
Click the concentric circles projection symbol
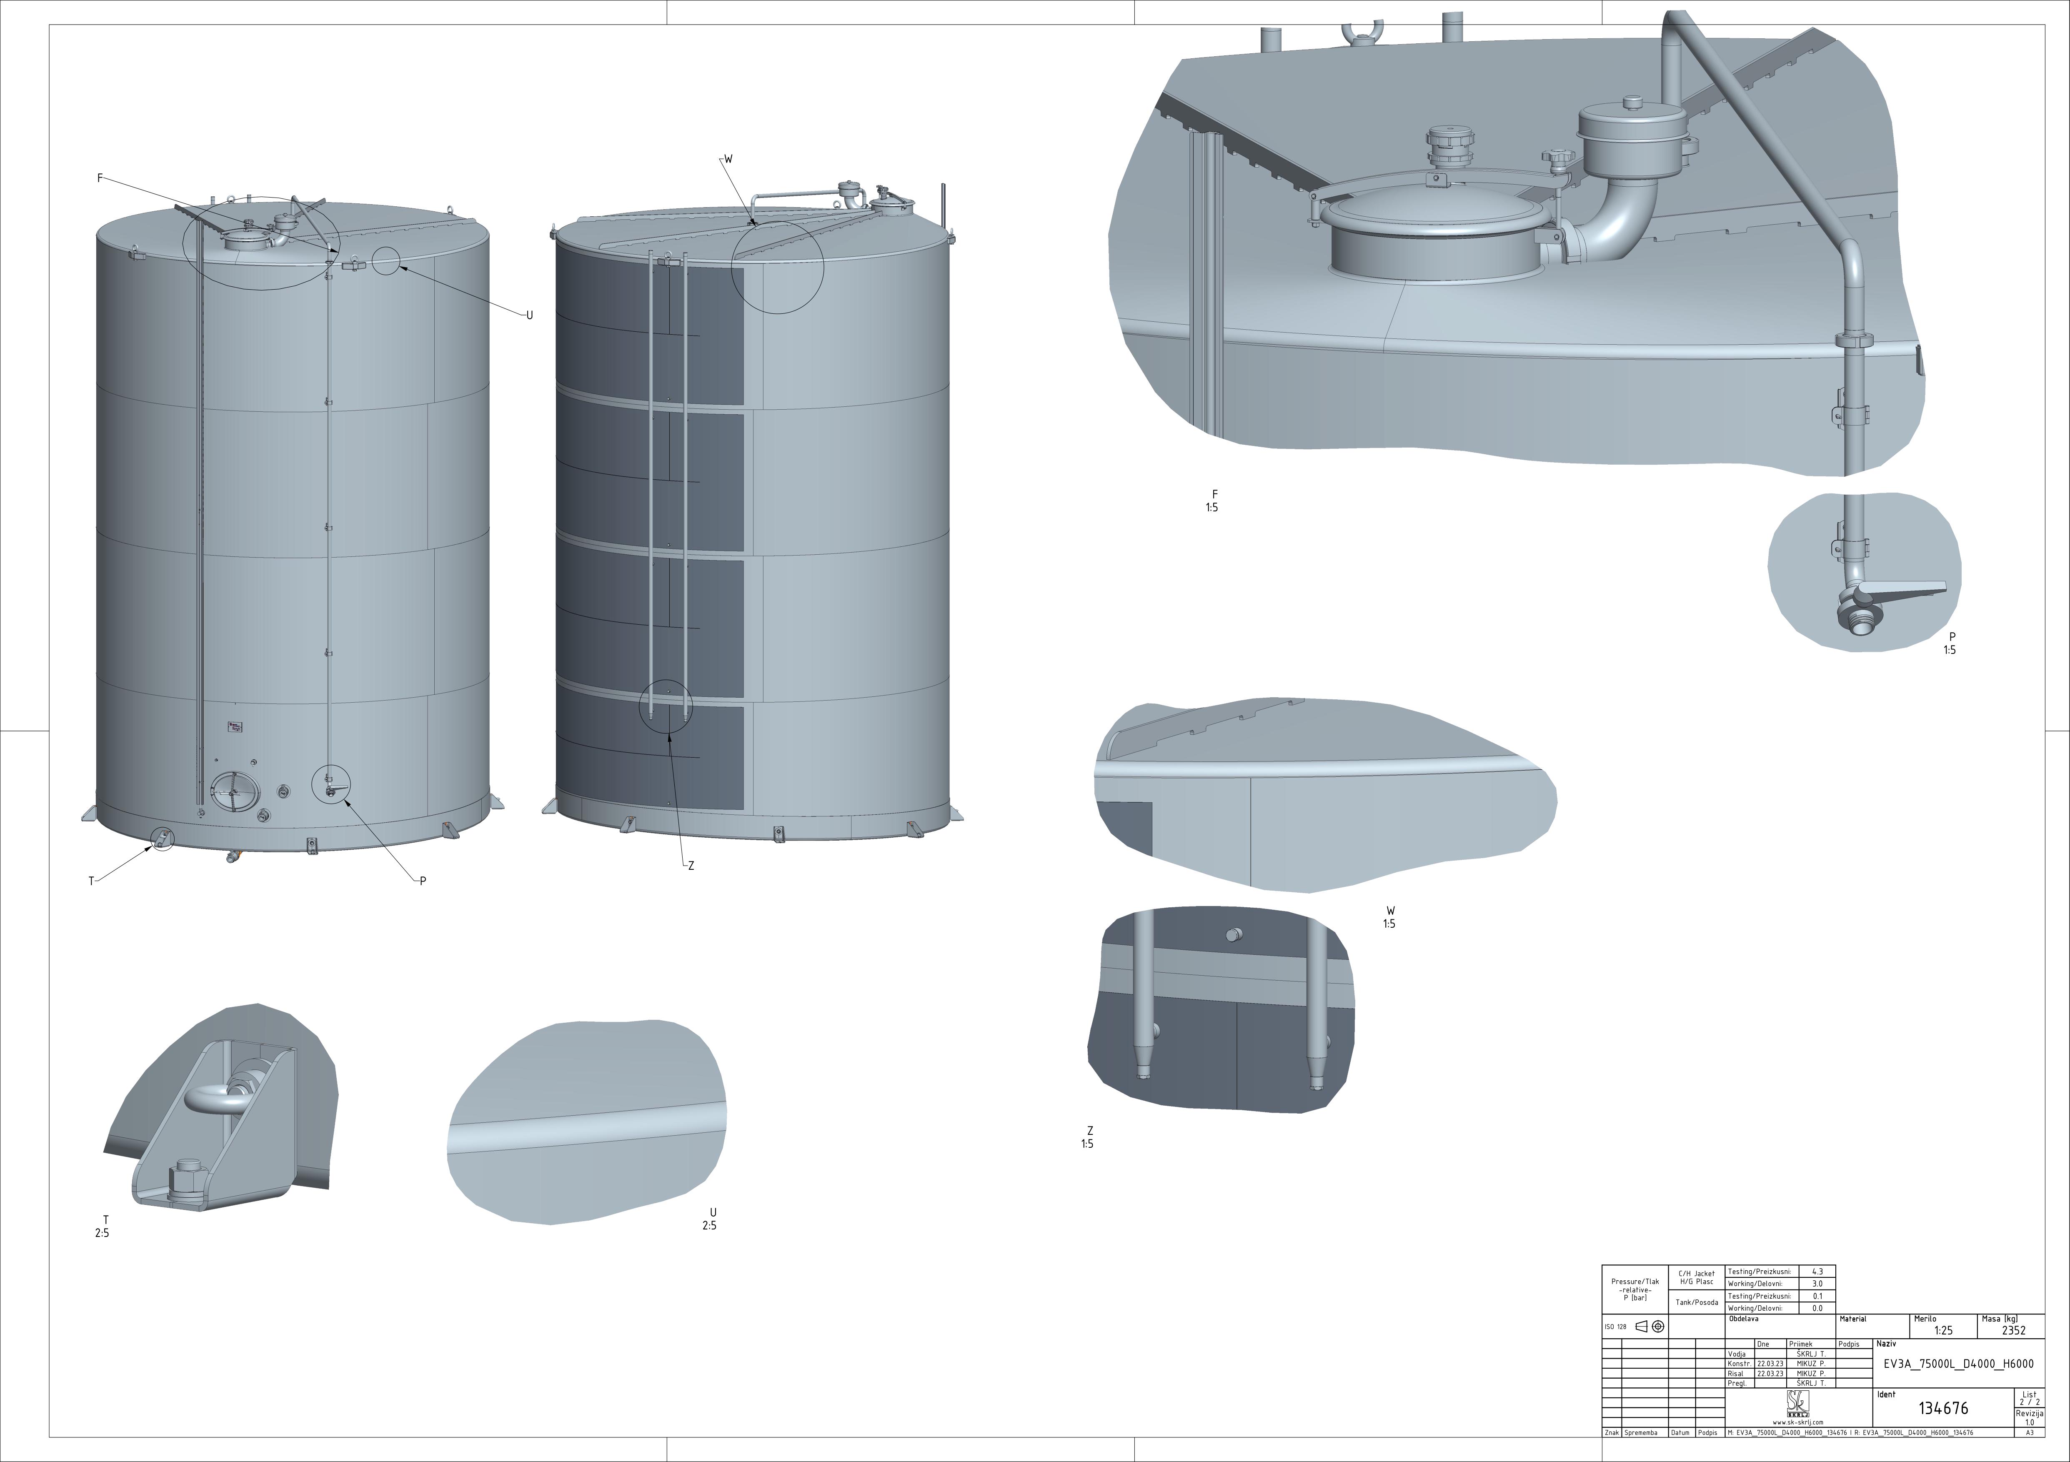tap(1658, 1327)
